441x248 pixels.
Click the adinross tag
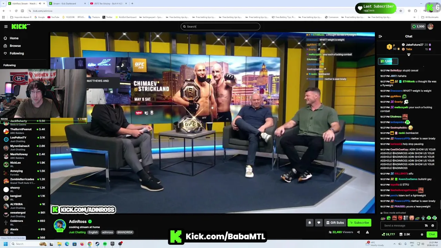pos(107,232)
